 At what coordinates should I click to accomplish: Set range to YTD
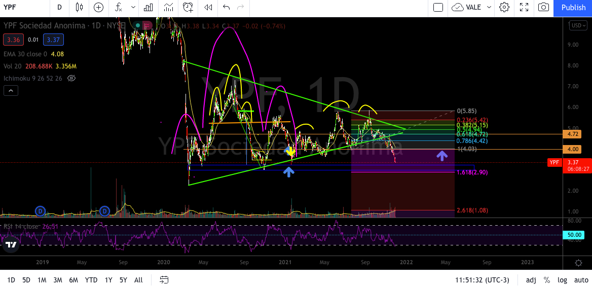[x=91, y=280]
